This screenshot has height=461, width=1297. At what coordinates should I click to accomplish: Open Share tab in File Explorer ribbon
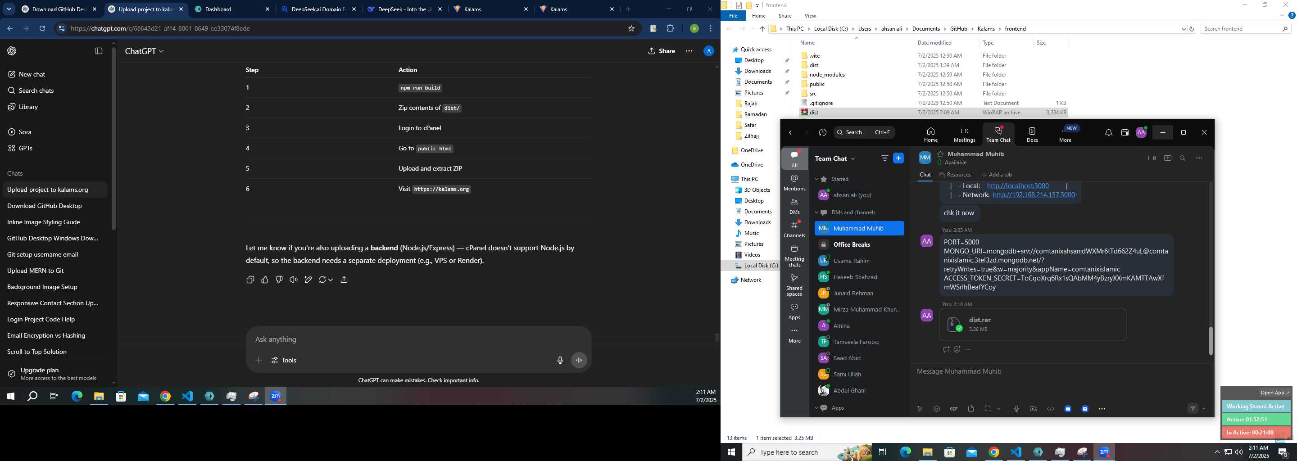pyautogui.click(x=785, y=16)
